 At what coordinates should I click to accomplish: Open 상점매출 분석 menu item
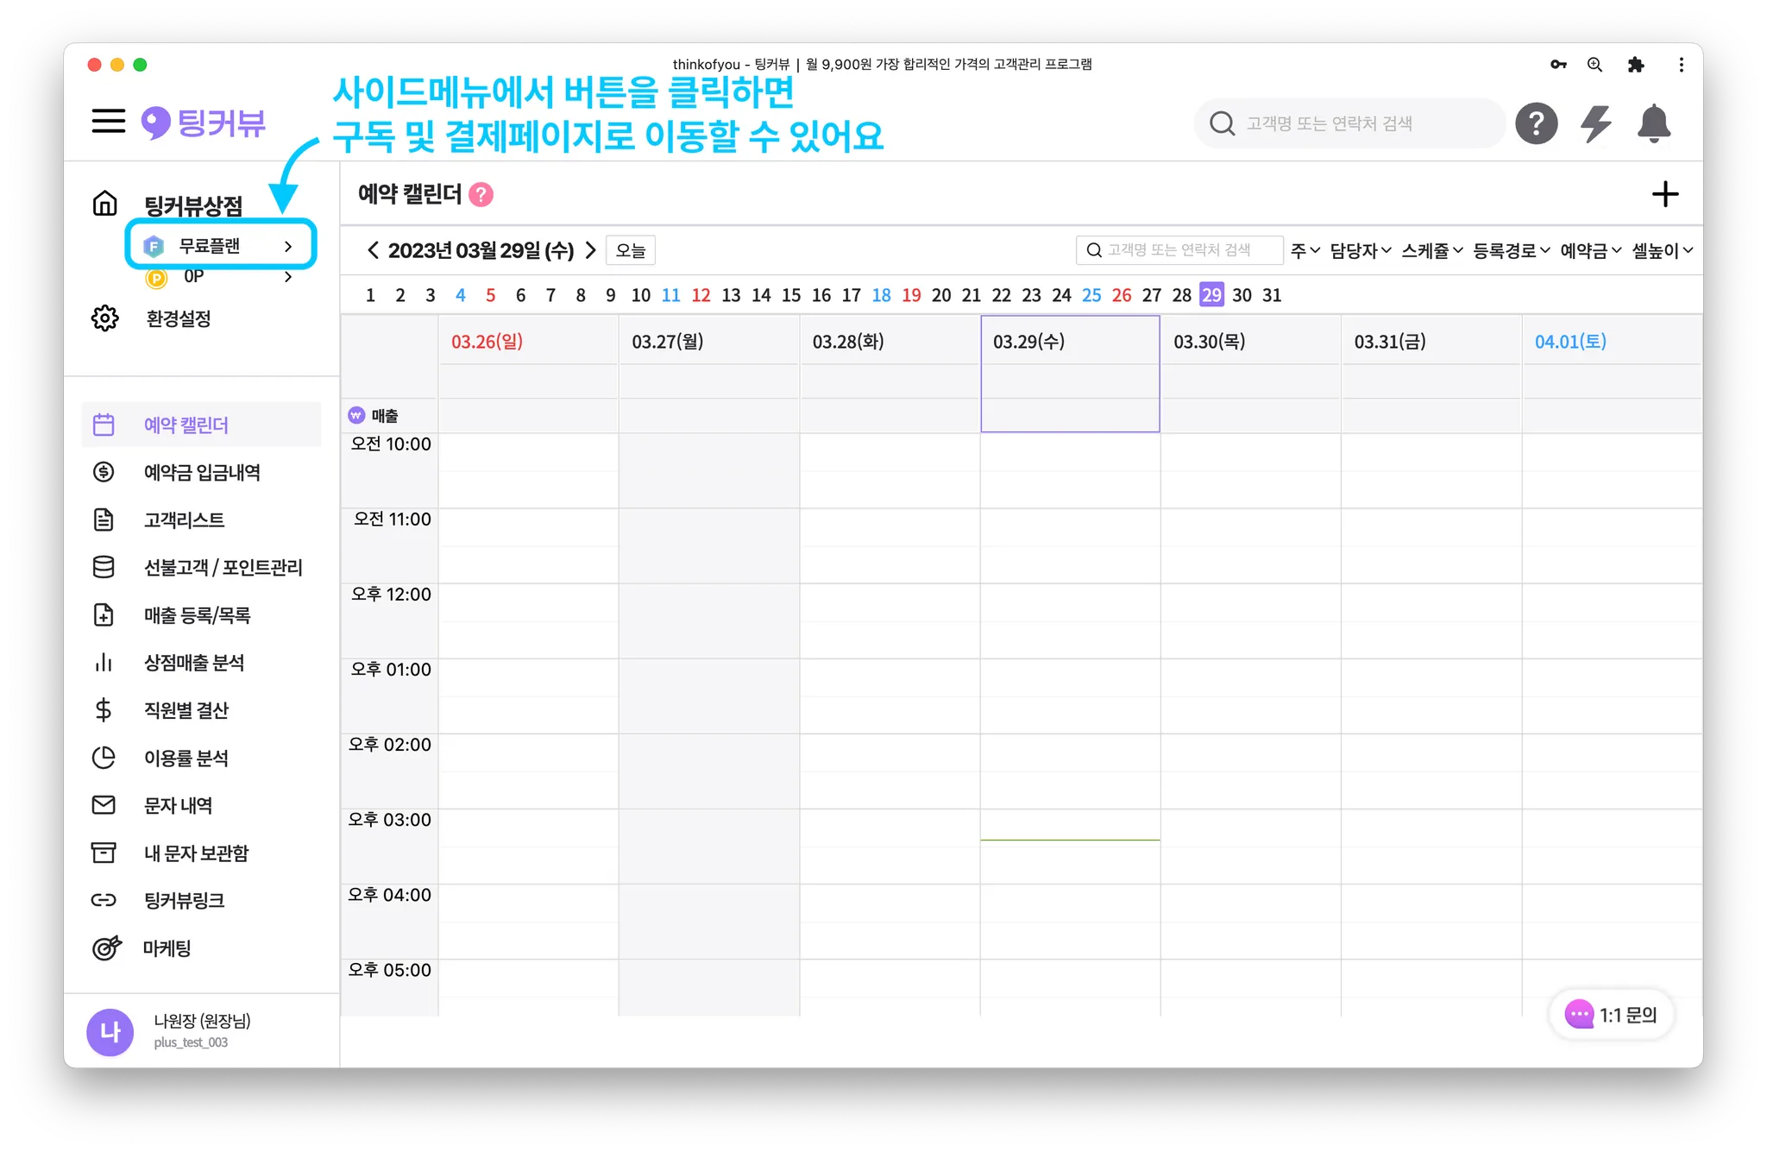click(x=193, y=663)
